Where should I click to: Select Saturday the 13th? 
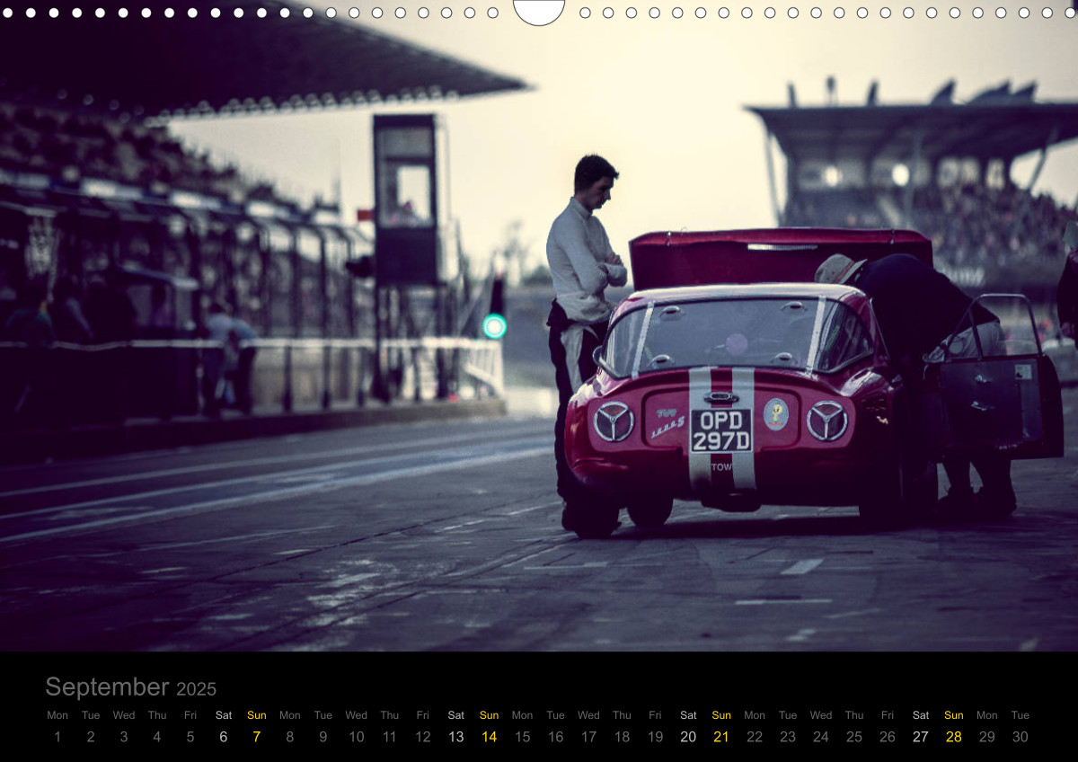[456, 737]
